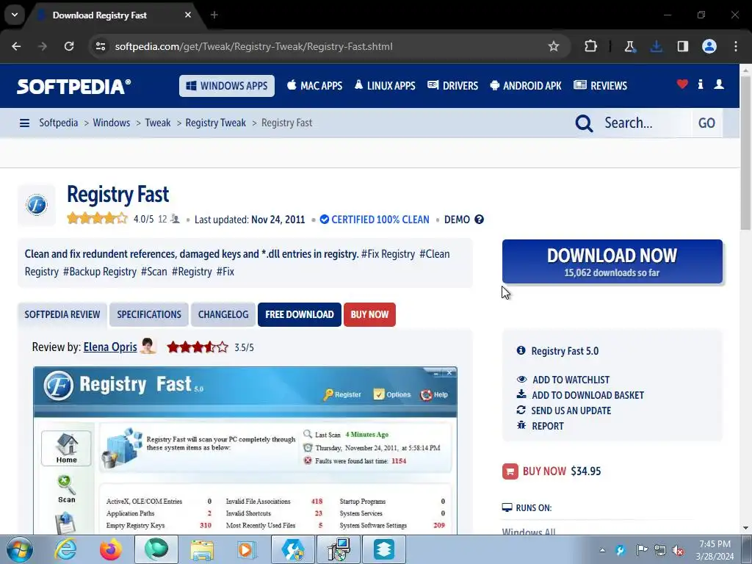
Task: Go to Tweak breadcrumb link
Action: [158, 123]
